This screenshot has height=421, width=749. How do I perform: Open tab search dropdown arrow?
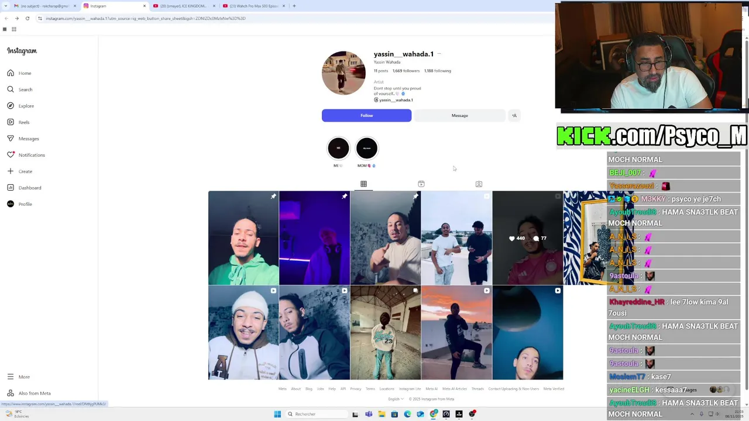5,6
